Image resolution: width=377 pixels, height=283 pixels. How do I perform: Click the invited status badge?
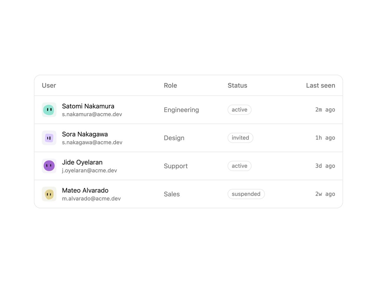240,138
